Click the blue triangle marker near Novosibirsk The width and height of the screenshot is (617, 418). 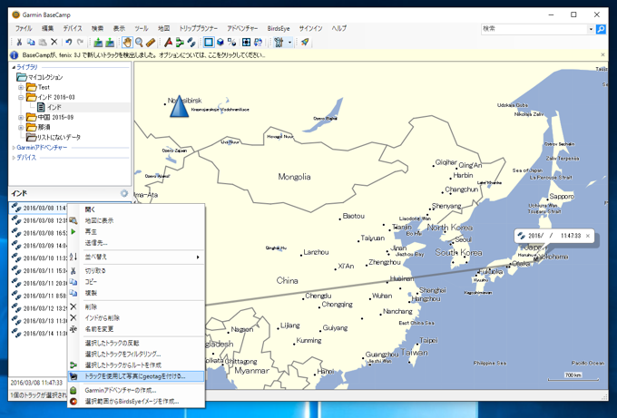(x=179, y=106)
